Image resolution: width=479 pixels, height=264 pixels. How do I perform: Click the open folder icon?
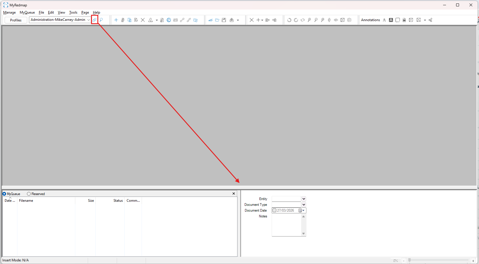pos(217,20)
